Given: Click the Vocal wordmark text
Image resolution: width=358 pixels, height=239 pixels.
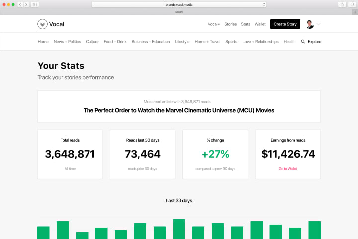Looking at the screenshot, I should coord(57,24).
